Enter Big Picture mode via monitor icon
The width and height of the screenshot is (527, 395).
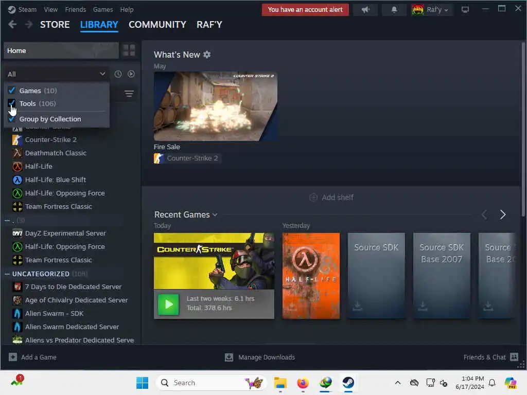coord(465,10)
